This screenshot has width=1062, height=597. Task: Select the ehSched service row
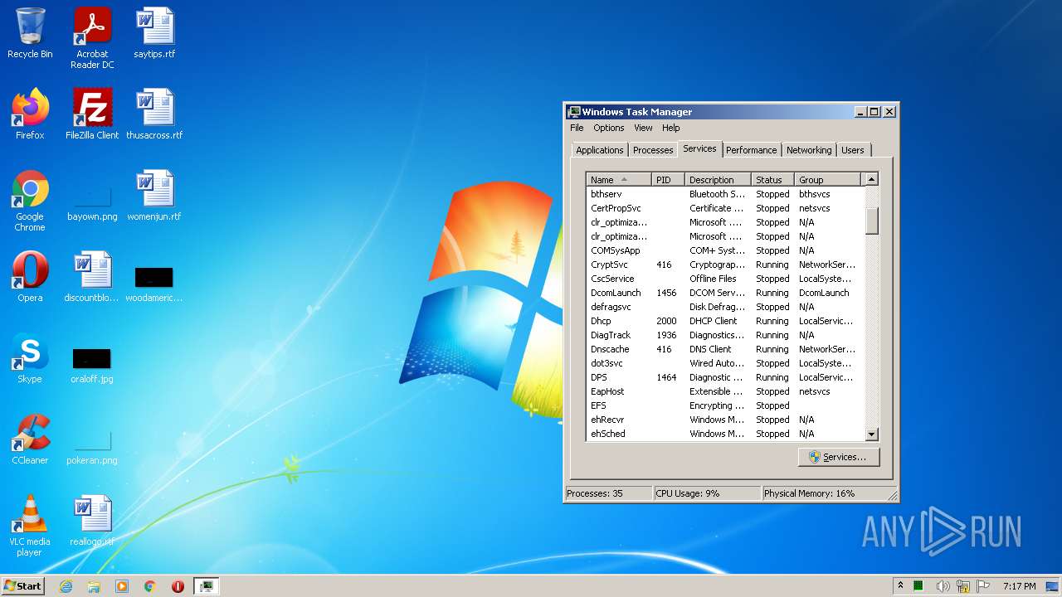(725, 434)
